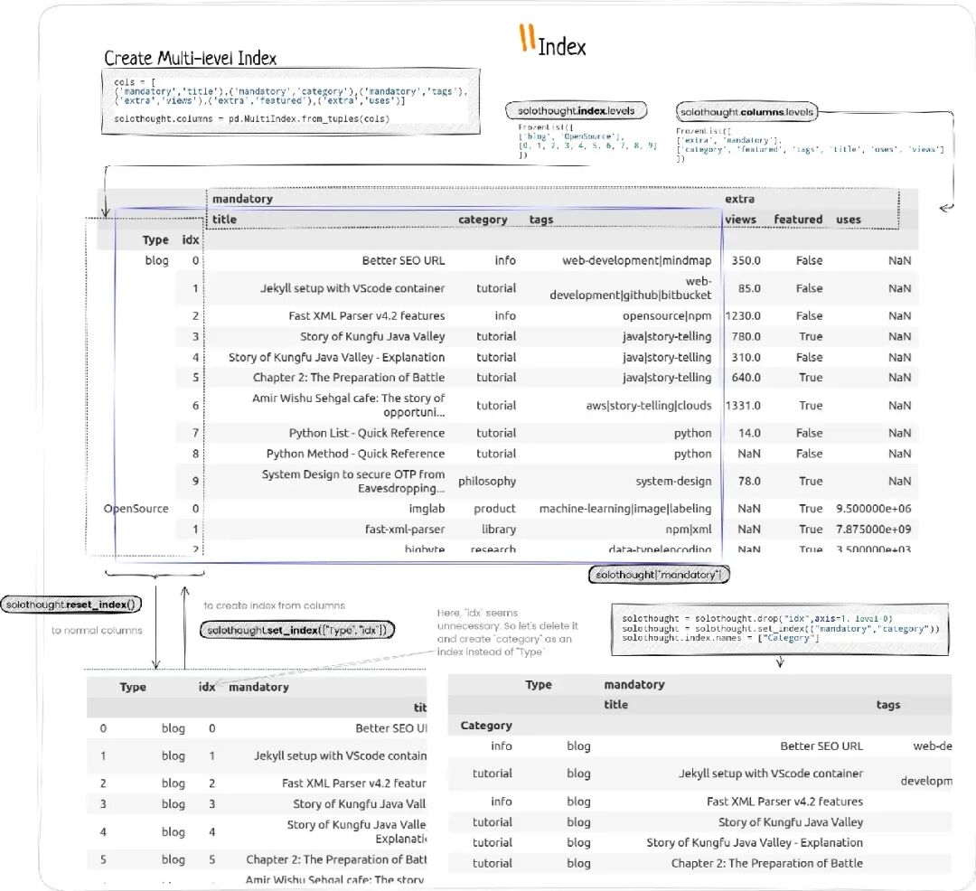
Task: Click the solothought.columns.levels label
Action: pyautogui.click(x=747, y=112)
